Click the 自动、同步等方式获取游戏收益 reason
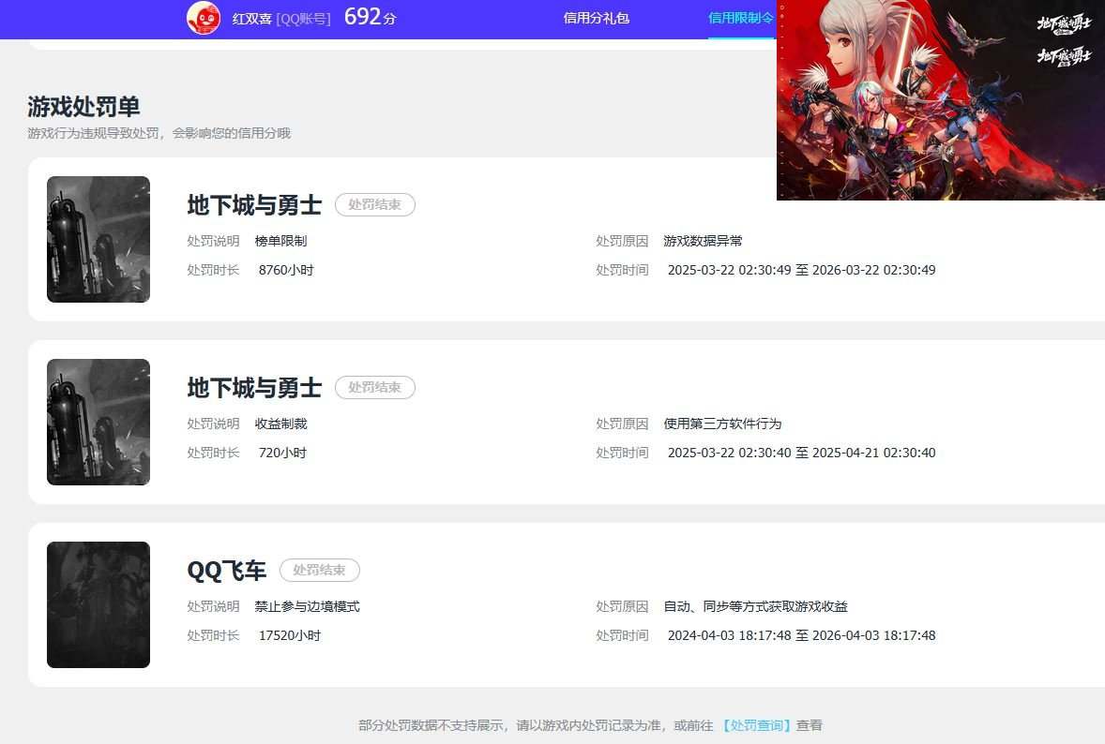The width and height of the screenshot is (1105, 744). point(755,607)
